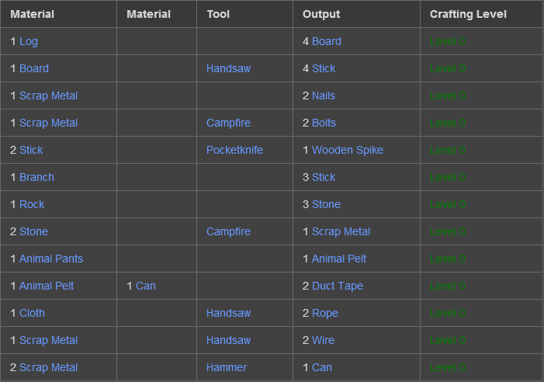Click the Nails output link

324,95
